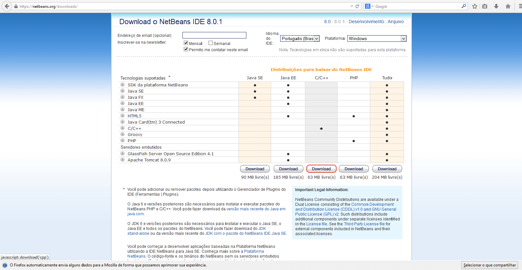Open the URL history dropdown arrow

pos(352,6)
